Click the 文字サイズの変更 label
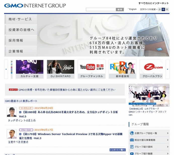 tap(148, 9)
